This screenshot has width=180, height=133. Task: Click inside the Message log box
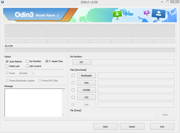coord(33,102)
